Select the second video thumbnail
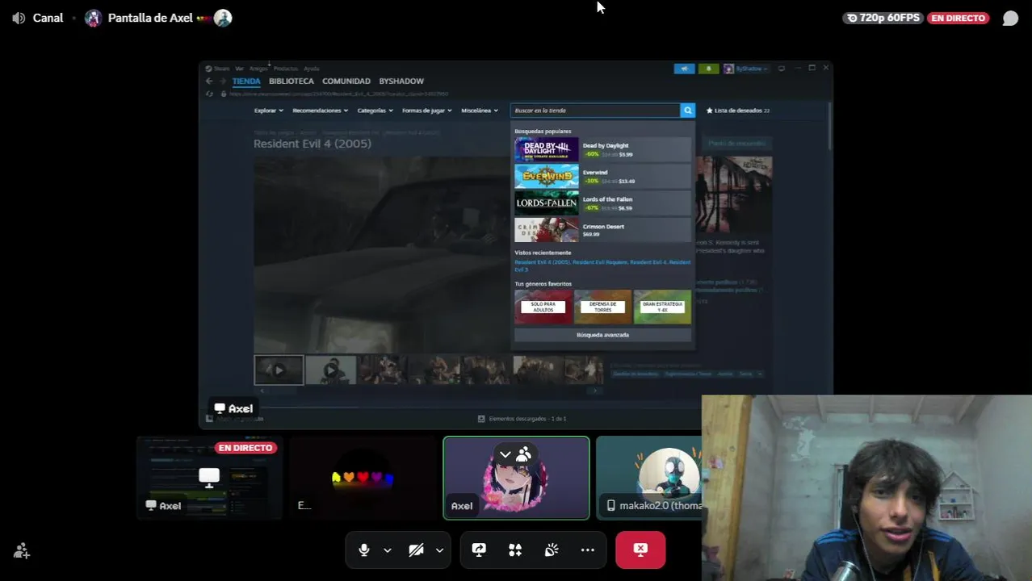This screenshot has width=1032, height=581. coord(330,370)
